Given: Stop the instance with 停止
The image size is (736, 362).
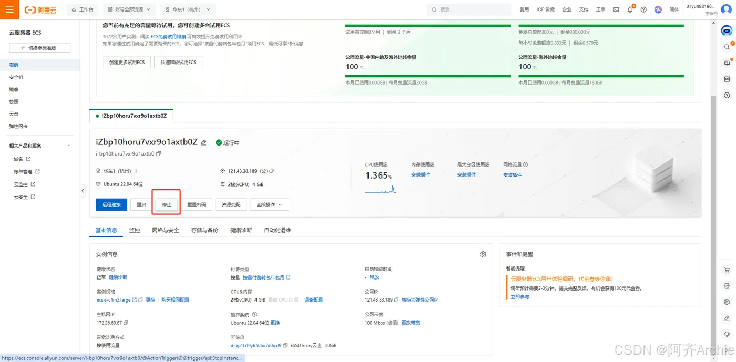Looking at the screenshot, I should click(167, 204).
